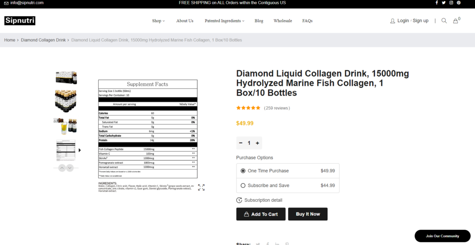The width and height of the screenshot is (475, 245).
Task: Expand the Shop dropdown menu
Action: pyautogui.click(x=159, y=21)
